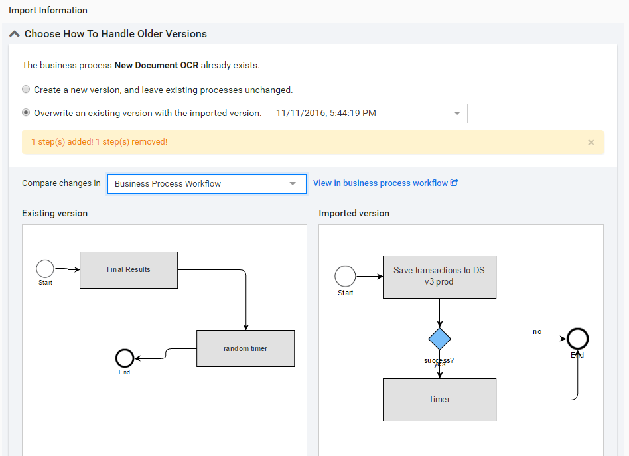Screen dimensions: 629x456
Task: Select the random timer step box
Action: [x=245, y=348]
